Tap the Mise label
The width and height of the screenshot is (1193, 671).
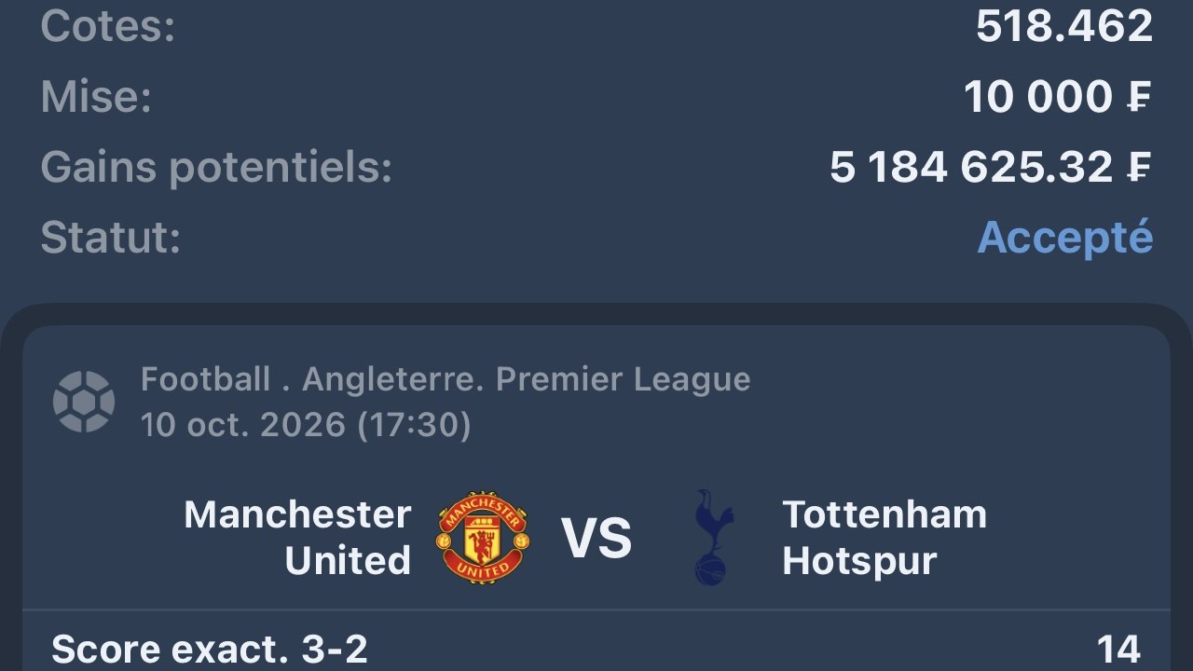coord(96,97)
